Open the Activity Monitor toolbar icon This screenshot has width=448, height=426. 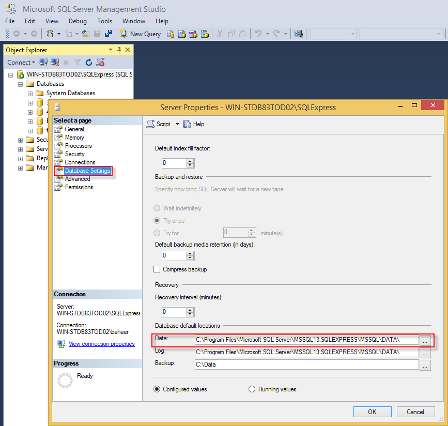click(x=299, y=34)
